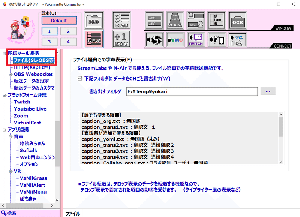Viewport: 300px width, 217px height.
Task: Click the file list scroll-up arrow
Action: [281, 114]
